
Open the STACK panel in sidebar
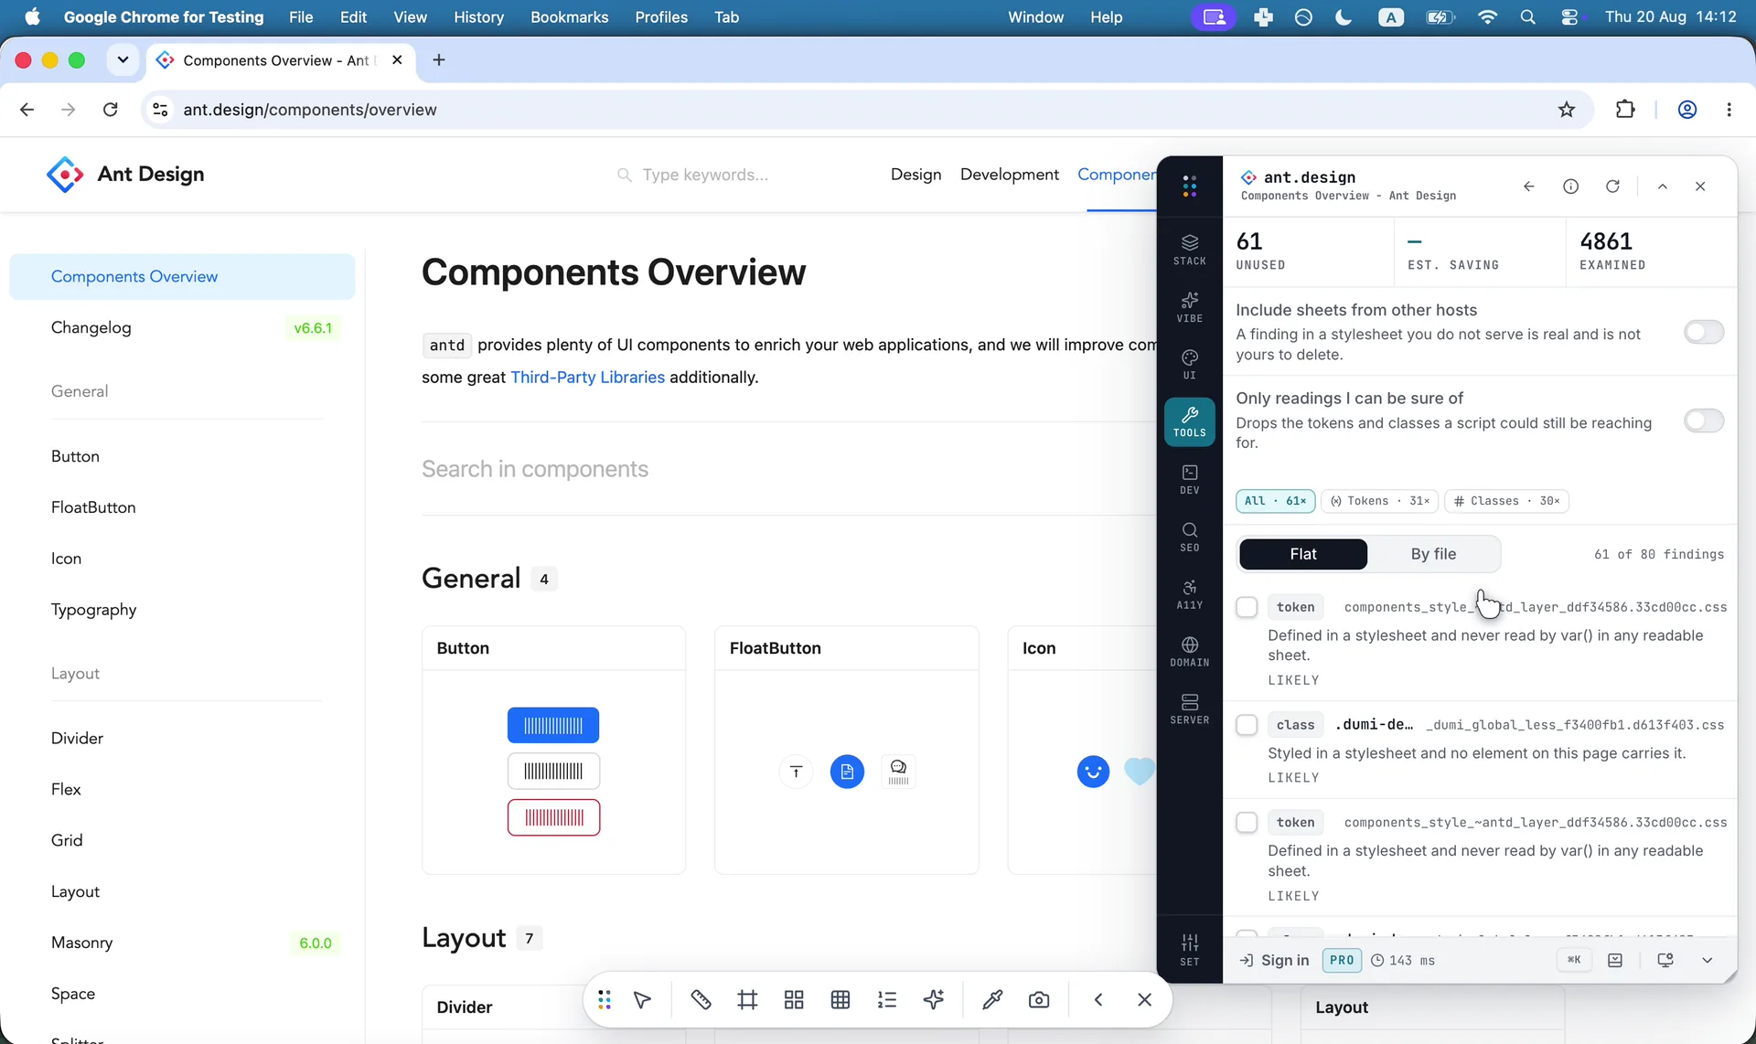click(x=1189, y=250)
